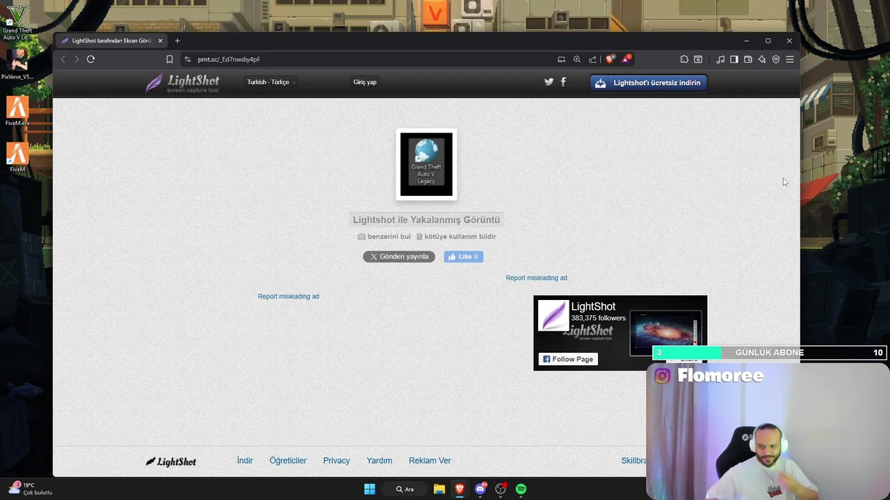Open Spotify from the taskbar
The height and width of the screenshot is (500, 890).
tap(521, 489)
